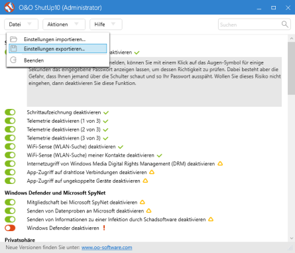Screen dimensions: 295x253
Task: Click the vertical scrollbar thumb
Action: [292, 68]
